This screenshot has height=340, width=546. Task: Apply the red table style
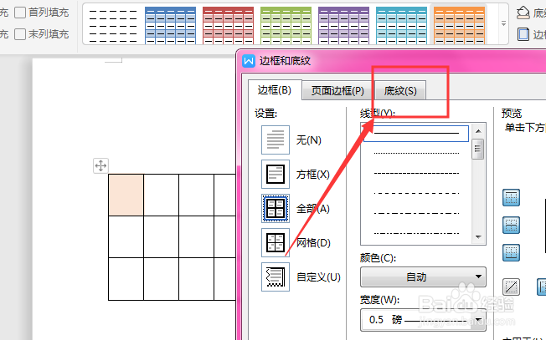coord(228,25)
